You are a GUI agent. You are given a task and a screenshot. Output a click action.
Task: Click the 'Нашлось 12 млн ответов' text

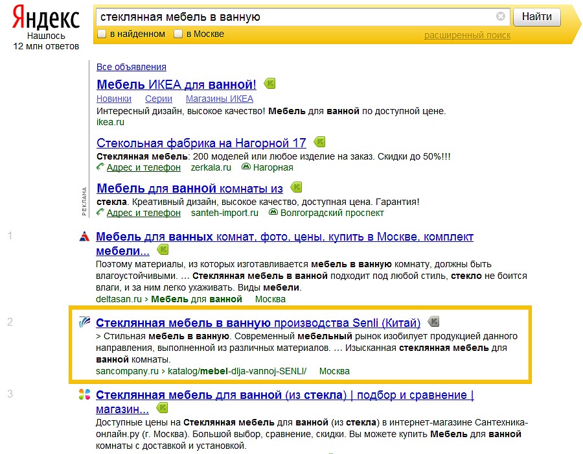[46, 41]
